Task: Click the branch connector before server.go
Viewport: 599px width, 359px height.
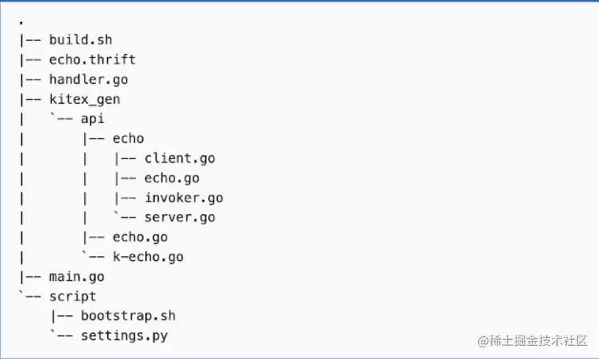Action: coord(124,218)
